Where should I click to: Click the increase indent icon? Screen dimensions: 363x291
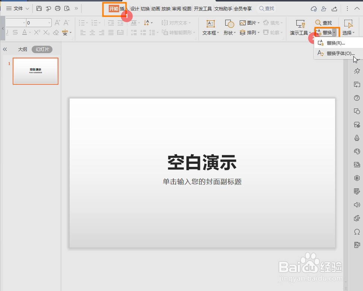click(x=120, y=23)
